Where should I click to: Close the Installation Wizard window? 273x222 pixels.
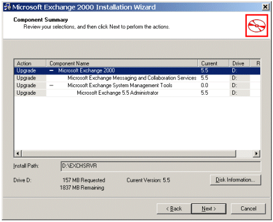(x=265, y=7)
